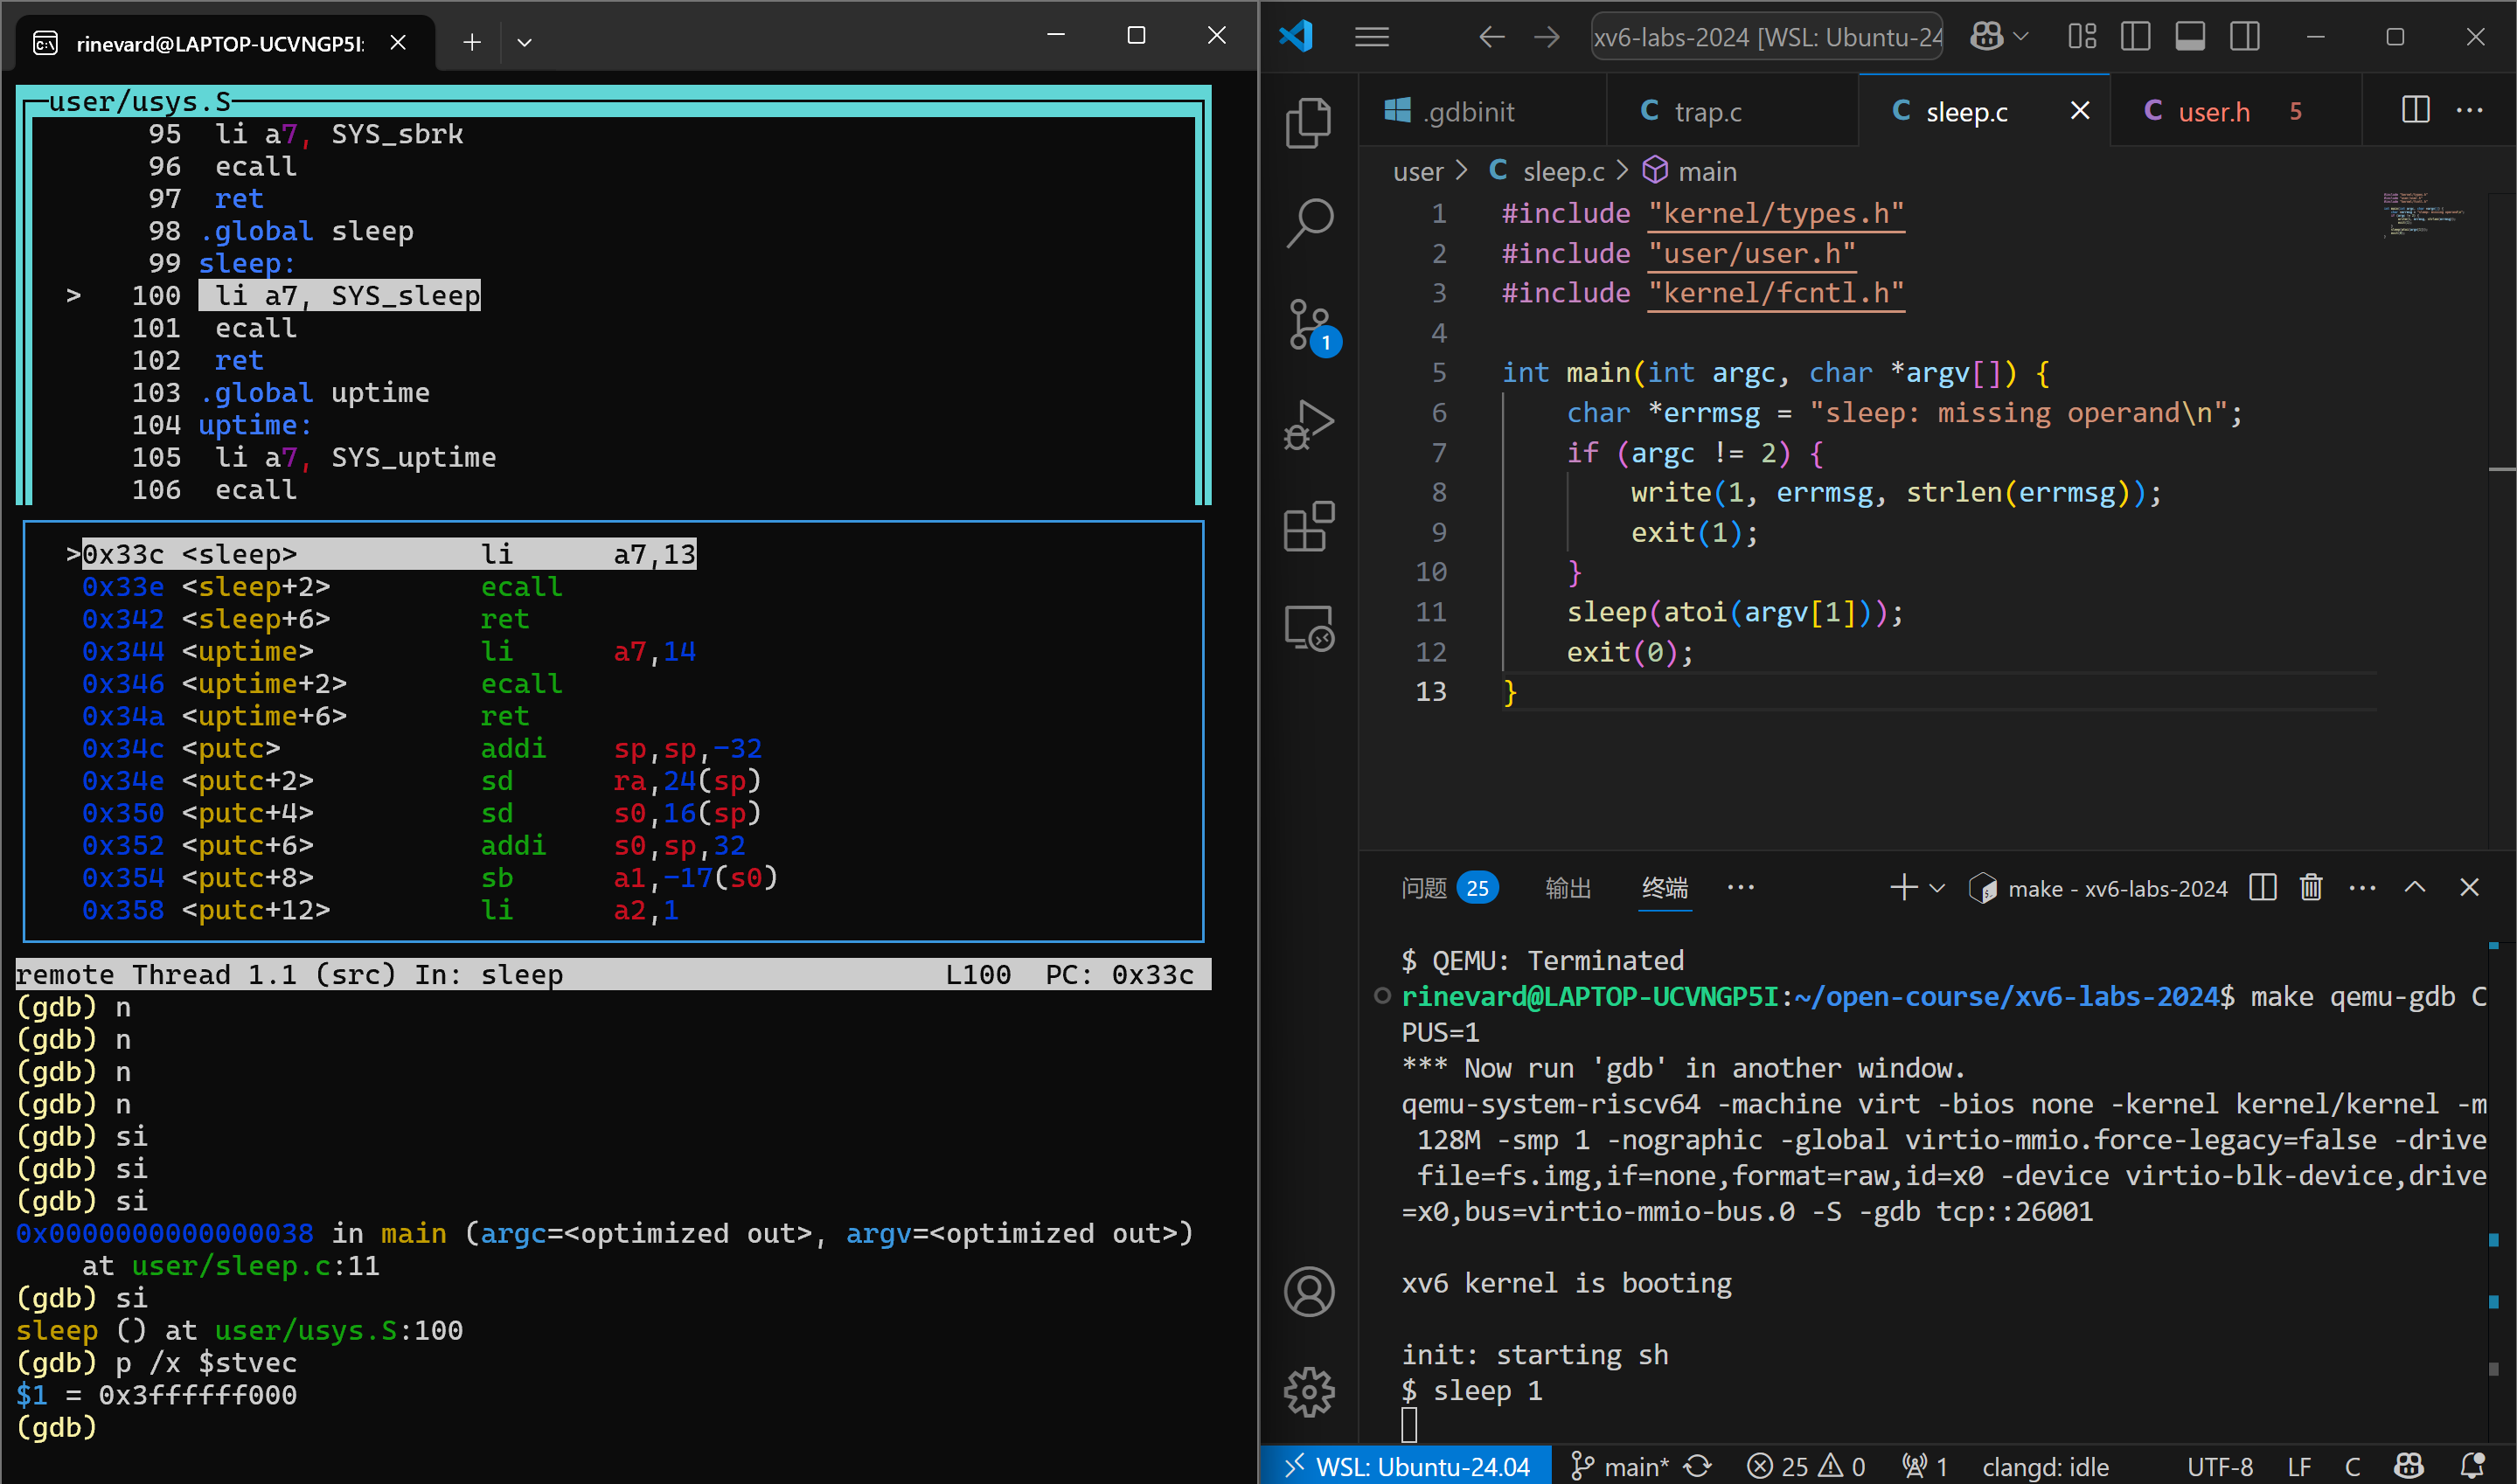This screenshot has height=1484, width=2517.
Task: Open the Search view in sidebar
Action: tap(1308, 223)
